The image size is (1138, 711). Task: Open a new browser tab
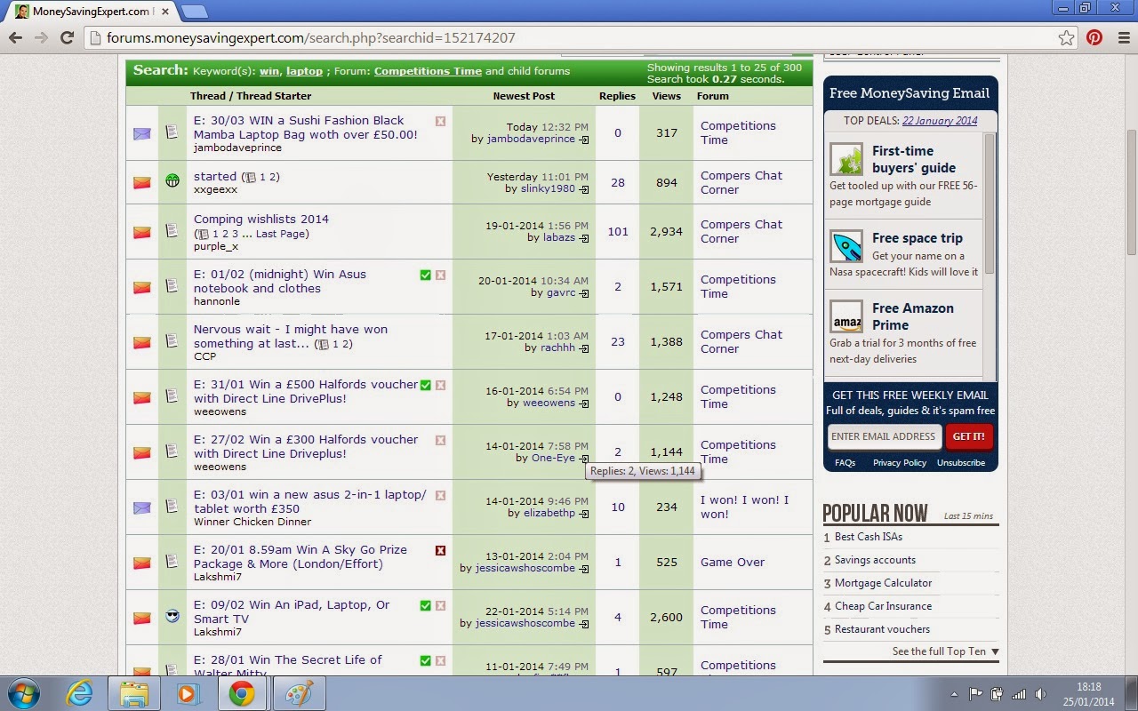(x=194, y=12)
